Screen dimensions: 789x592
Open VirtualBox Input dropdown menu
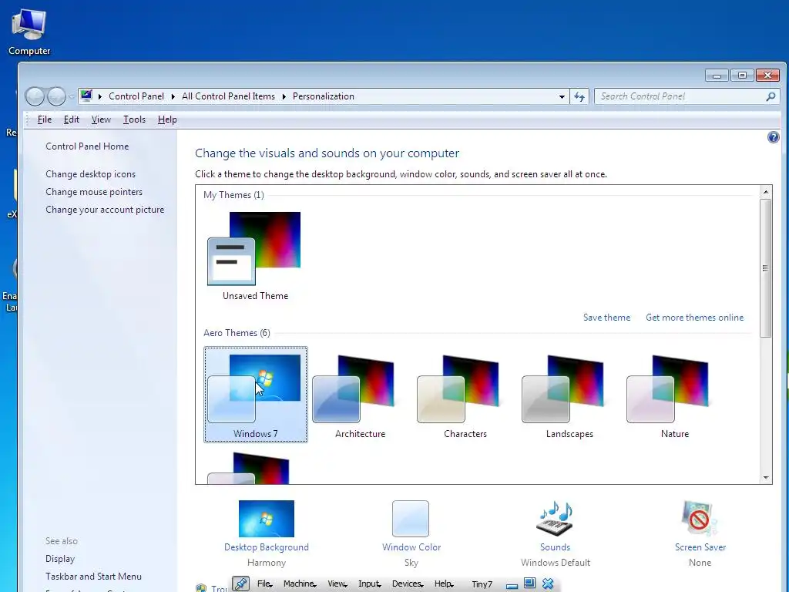coord(370,584)
